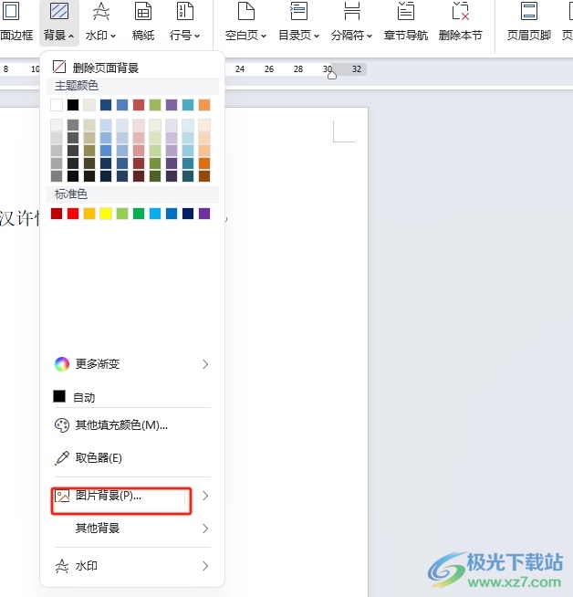
Task: Pick bright red standard color swatch
Action: coord(73,214)
